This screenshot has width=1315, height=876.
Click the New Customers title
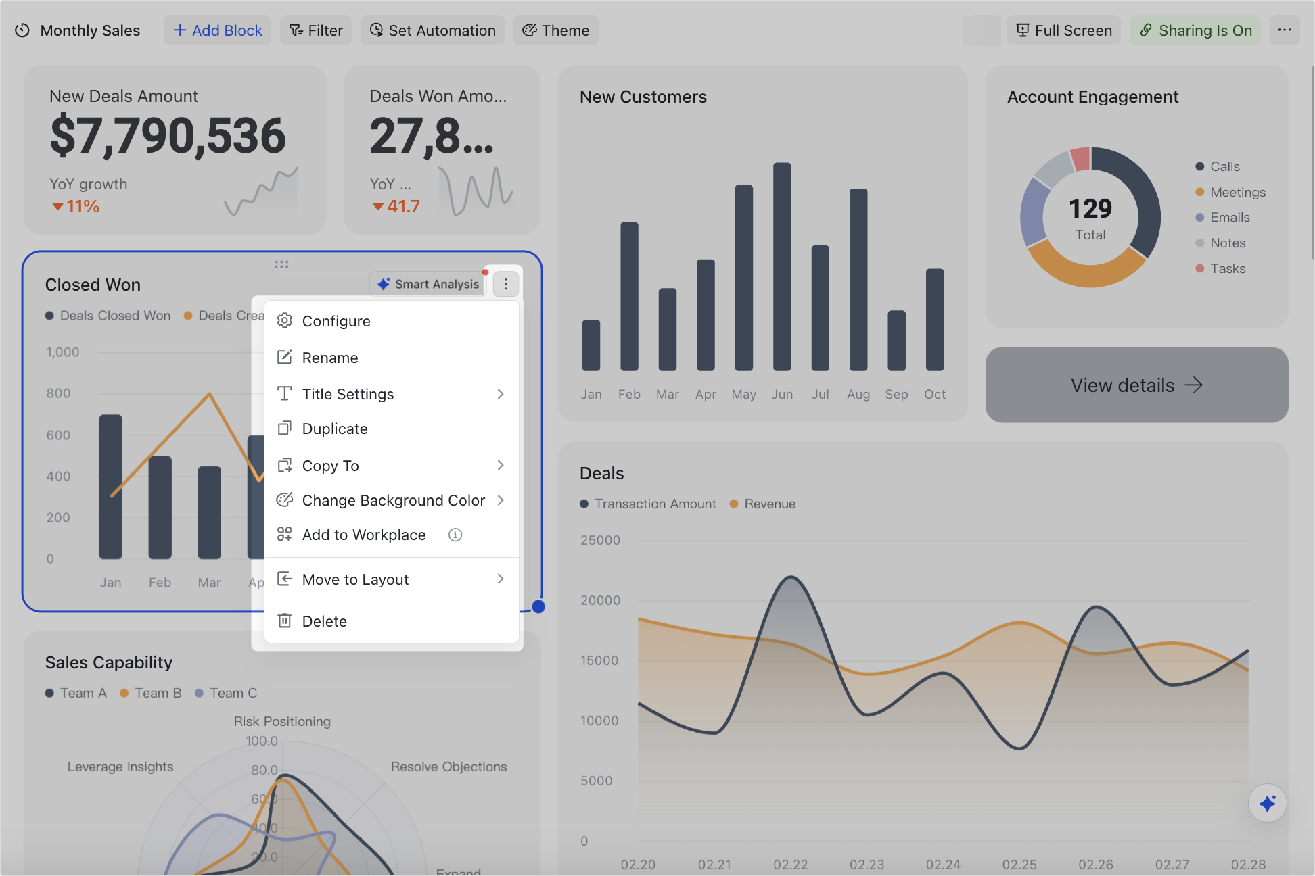643,97
